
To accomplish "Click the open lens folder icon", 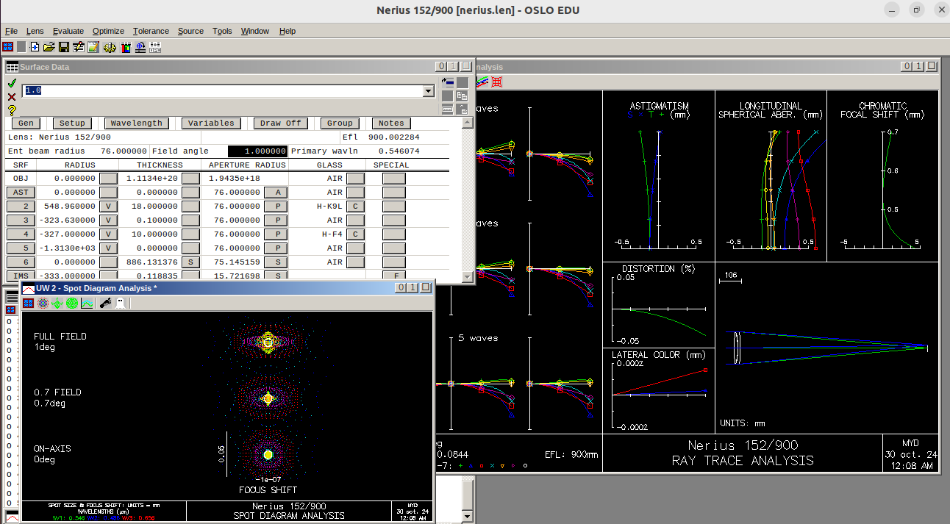I will 49,47.
